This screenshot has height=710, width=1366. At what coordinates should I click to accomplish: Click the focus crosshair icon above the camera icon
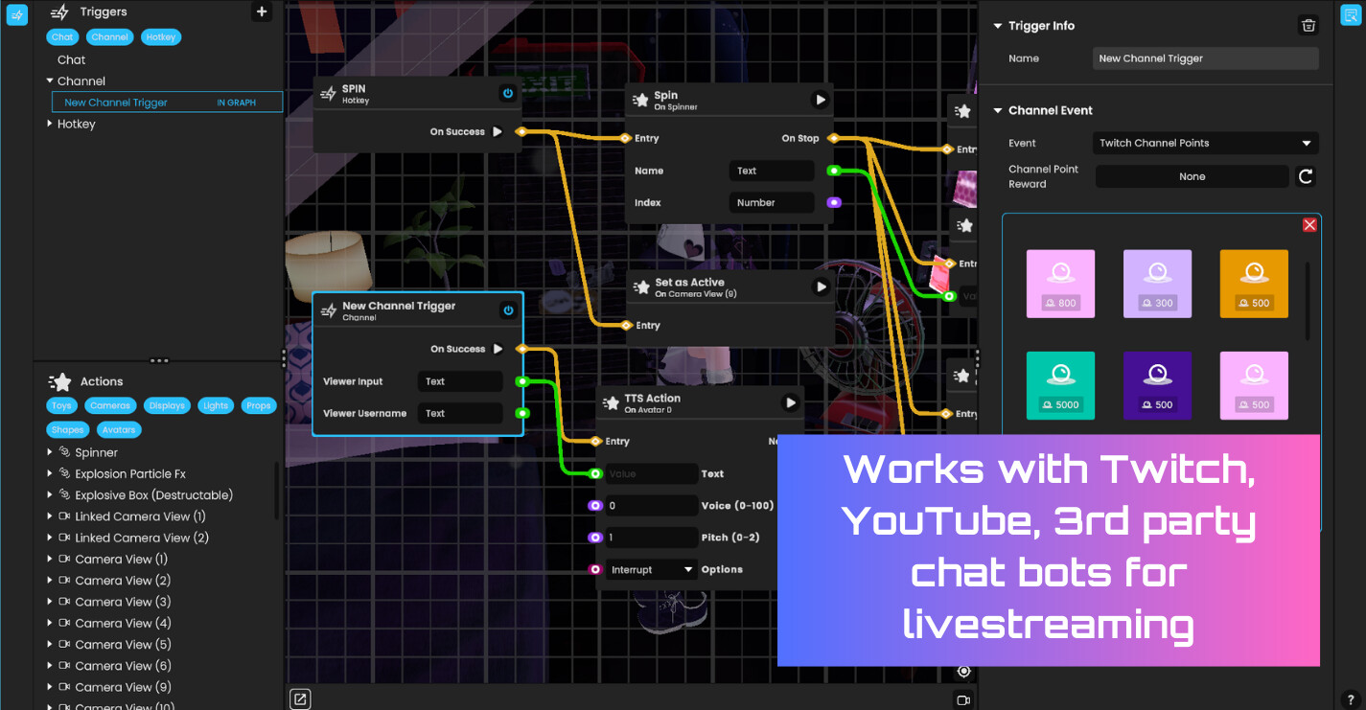[x=963, y=671]
